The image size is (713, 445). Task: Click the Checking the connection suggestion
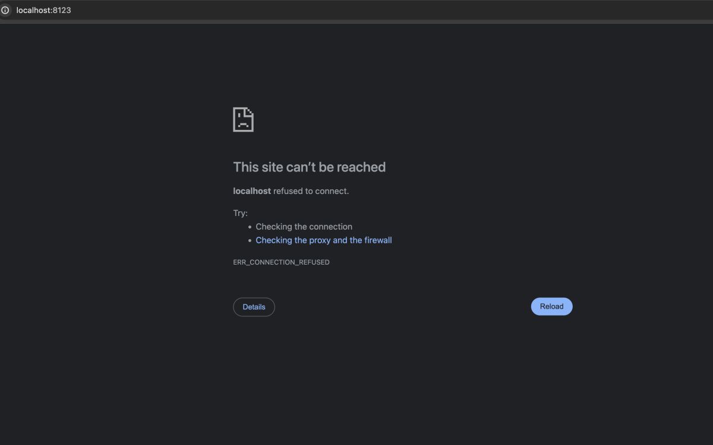tap(304, 227)
